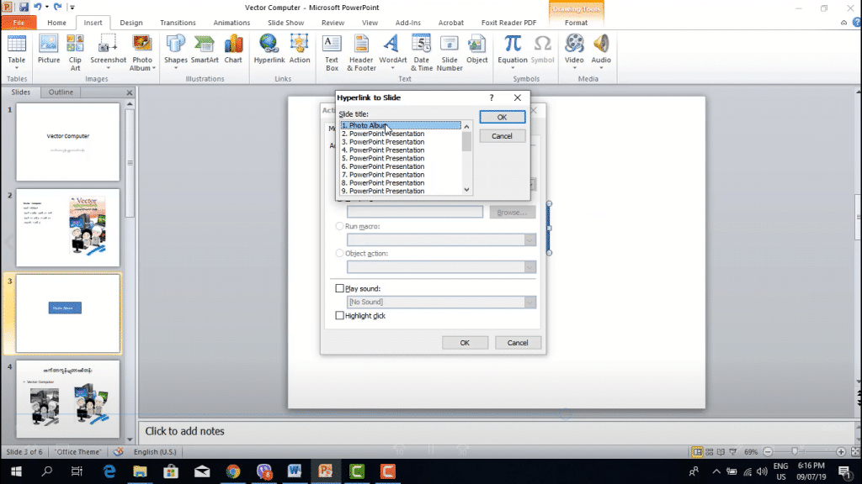Add a Hyperlink

[x=269, y=48]
